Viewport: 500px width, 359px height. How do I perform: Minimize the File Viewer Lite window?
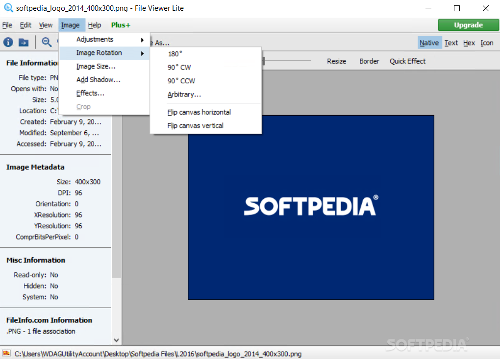[428, 8]
